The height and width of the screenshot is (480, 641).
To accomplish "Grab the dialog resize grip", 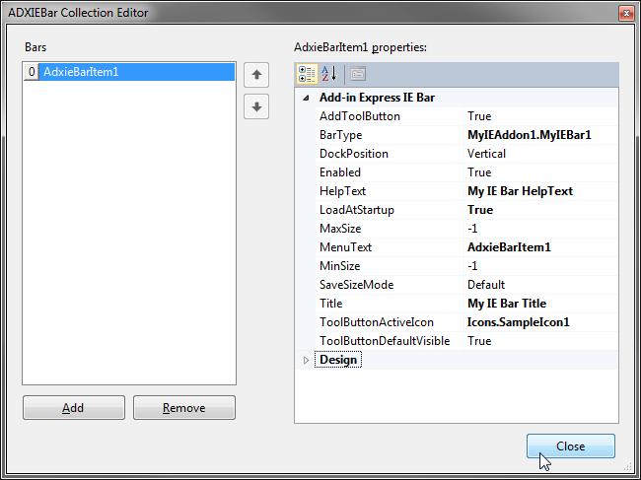I will click(x=627, y=466).
